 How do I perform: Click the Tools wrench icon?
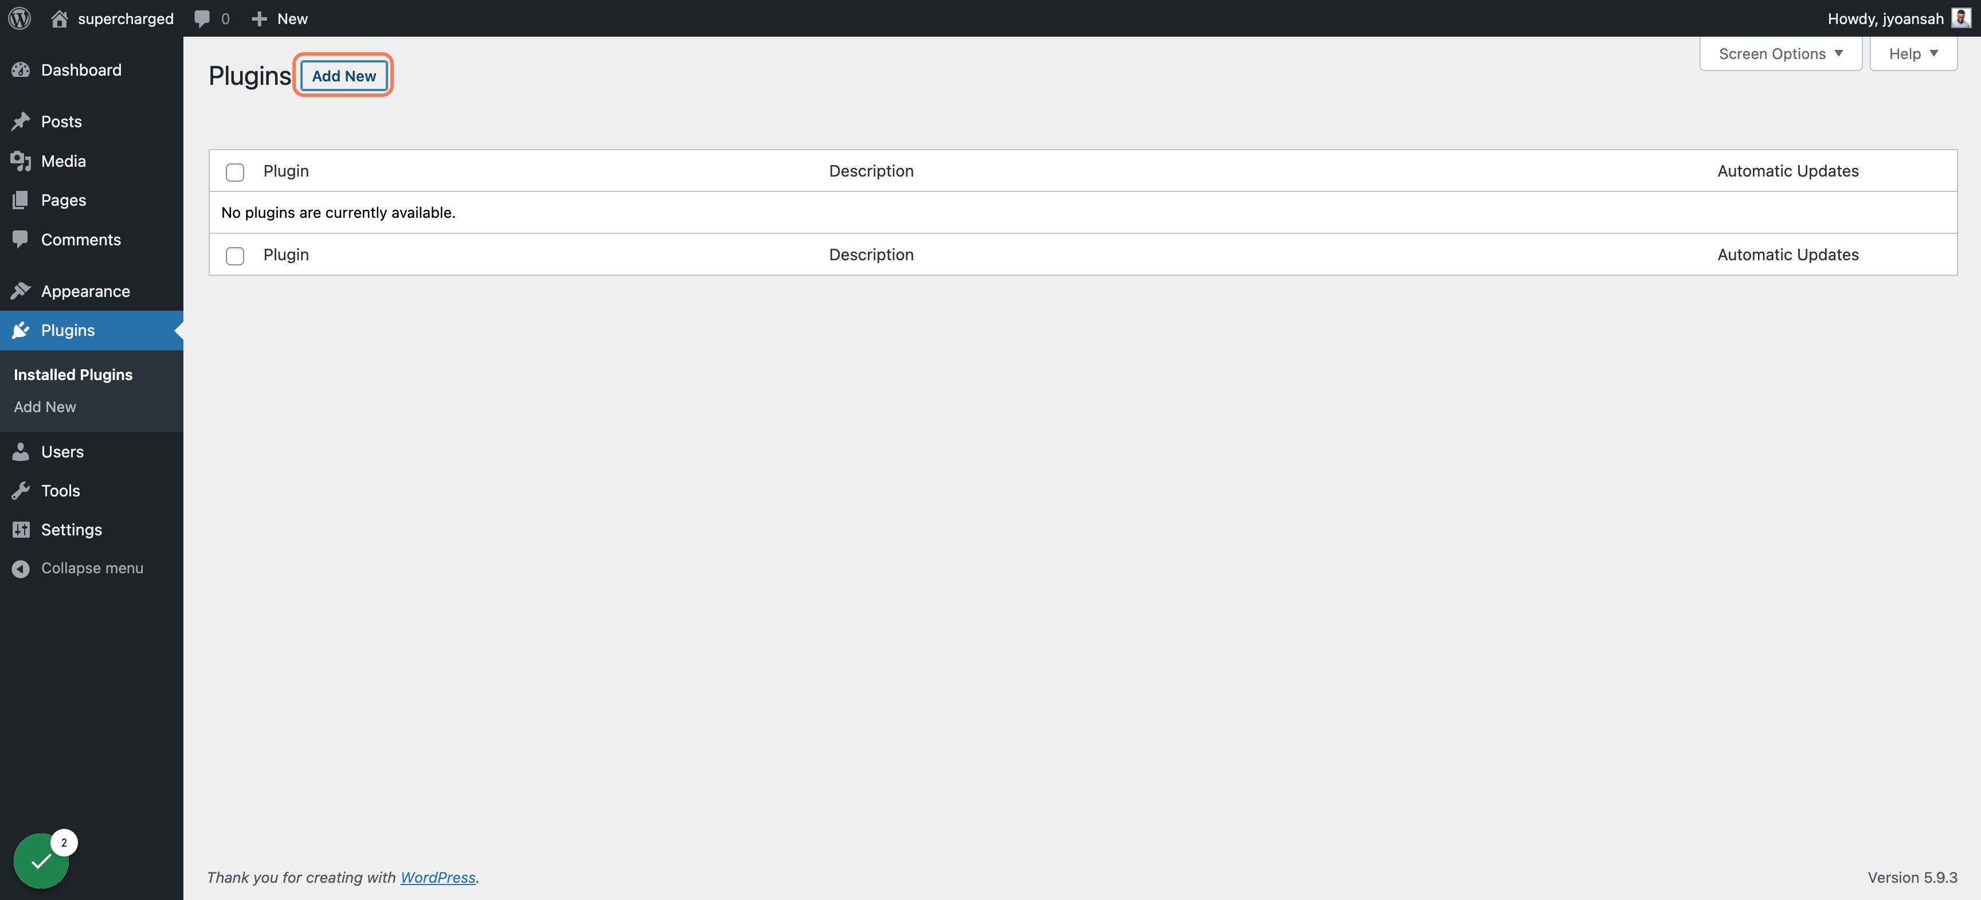pos(21,490)
